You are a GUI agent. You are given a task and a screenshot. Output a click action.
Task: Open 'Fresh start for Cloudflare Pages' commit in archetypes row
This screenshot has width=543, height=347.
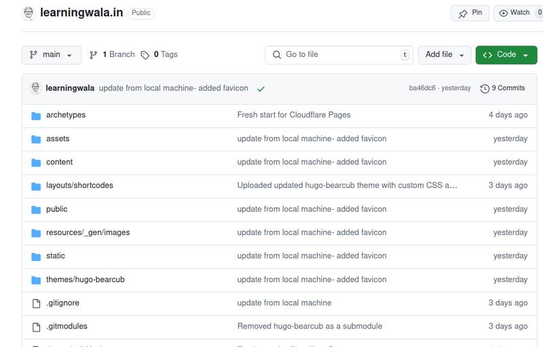(294, 115)
